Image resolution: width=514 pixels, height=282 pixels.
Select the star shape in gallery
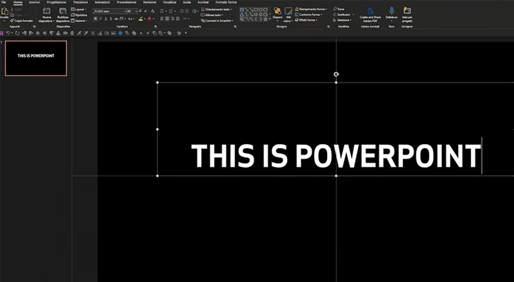(x=265, y=19)
